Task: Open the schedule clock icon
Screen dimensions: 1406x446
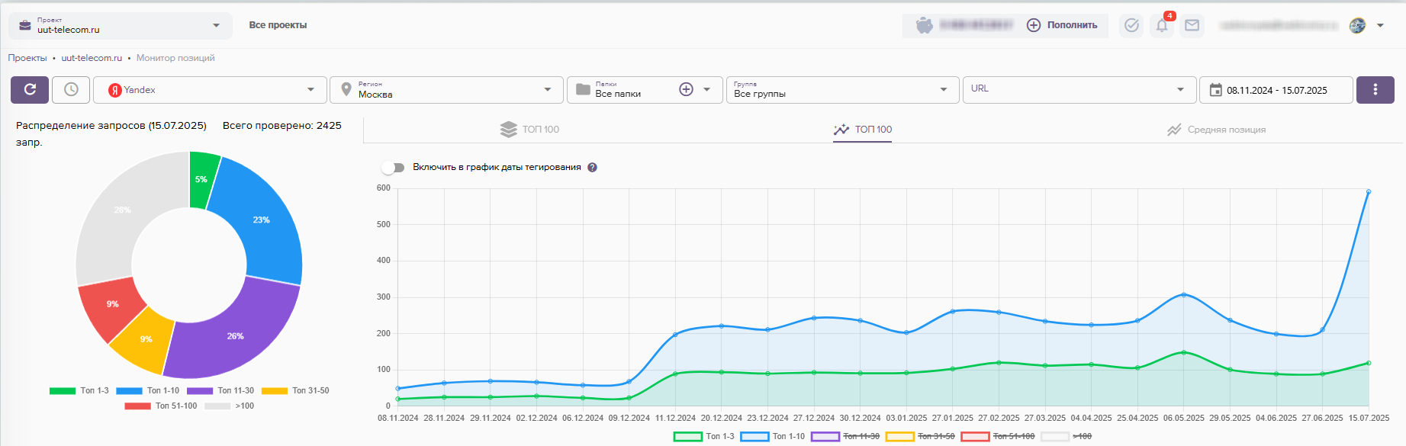Action: 71,90
